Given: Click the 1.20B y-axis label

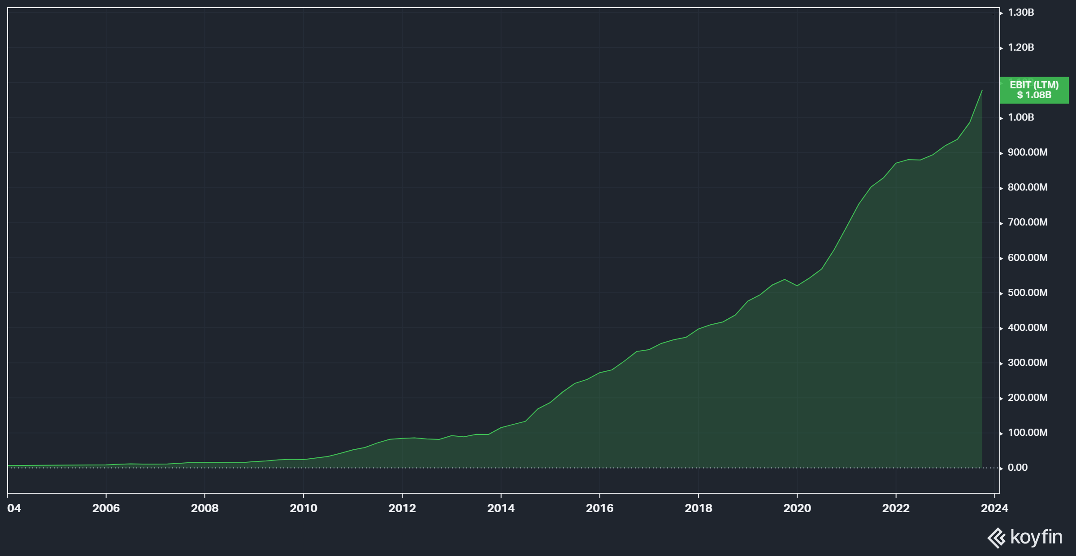Looking at the screenshot, I should [1021, 48].
